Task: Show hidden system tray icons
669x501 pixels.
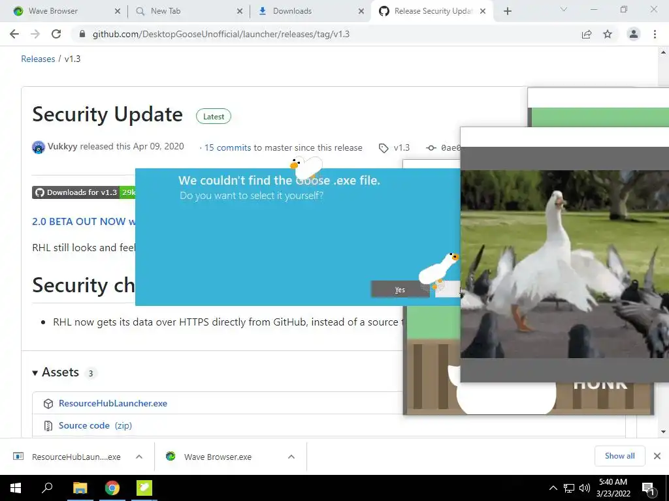Action: click(553, 488)
